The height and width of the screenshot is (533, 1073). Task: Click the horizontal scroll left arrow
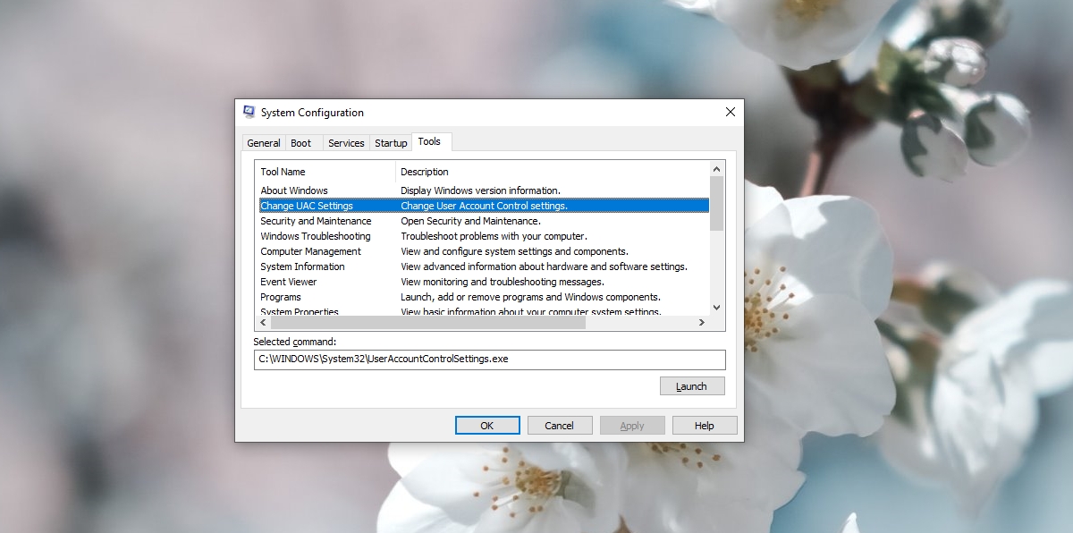[x=263, y=323]
